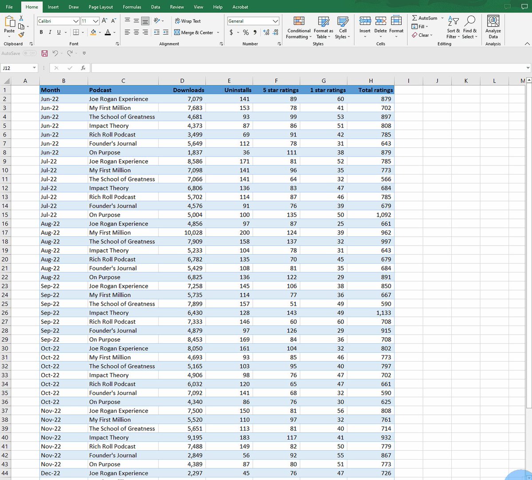Open Format as Table dropdown

[x=324, y=27]
